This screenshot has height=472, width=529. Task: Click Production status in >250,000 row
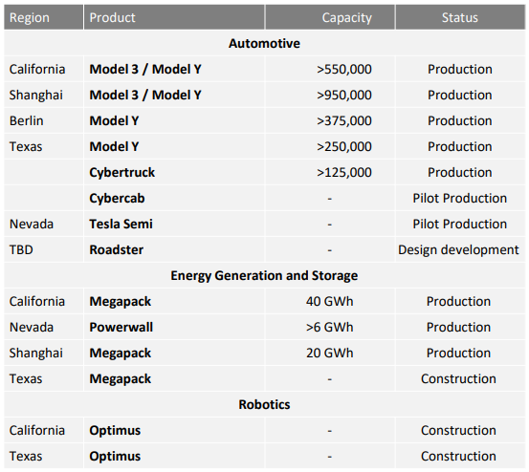click(x=459, y=146)
